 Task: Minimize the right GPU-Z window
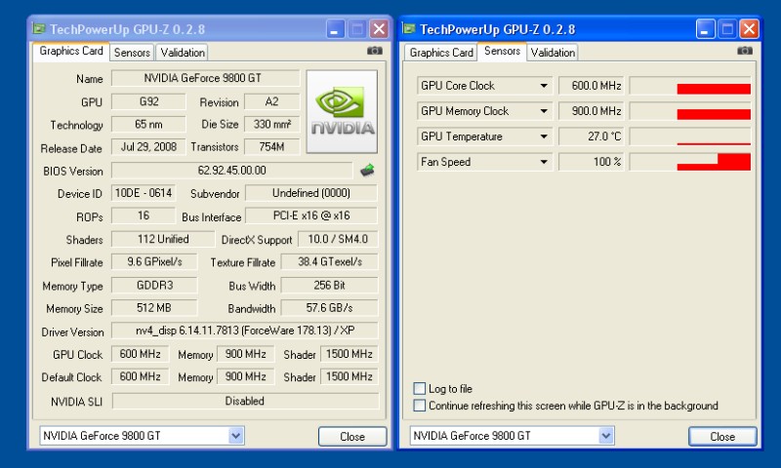(x=706, y=29)
